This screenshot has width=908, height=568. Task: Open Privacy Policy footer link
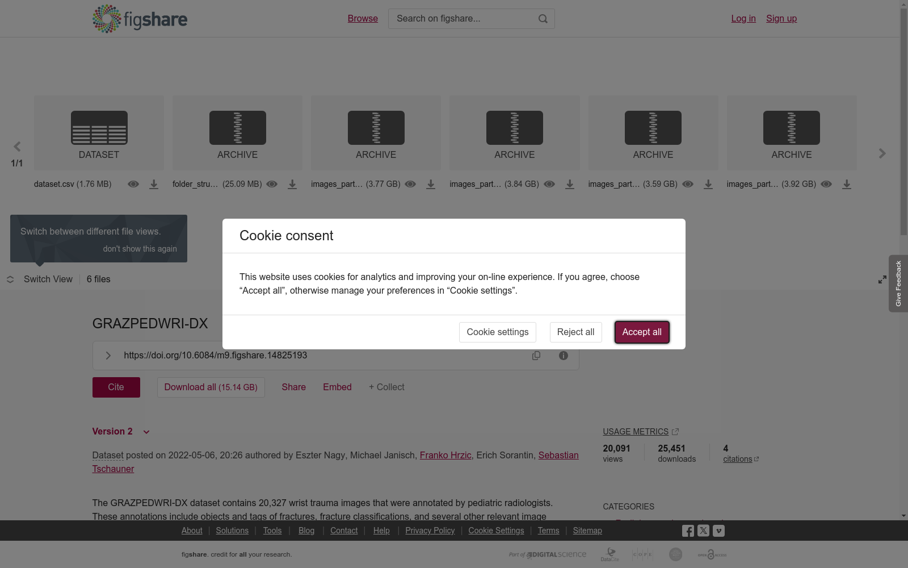[430, 531]
